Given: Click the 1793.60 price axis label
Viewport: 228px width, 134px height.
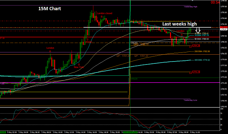Looking at the screenshot, I should [x=224, y=18].
